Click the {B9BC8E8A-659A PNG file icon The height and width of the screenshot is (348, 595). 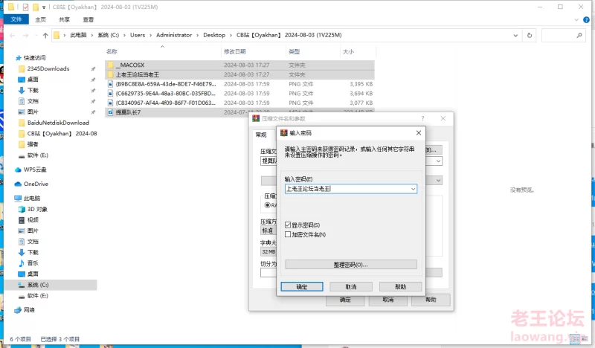point(110,84)
